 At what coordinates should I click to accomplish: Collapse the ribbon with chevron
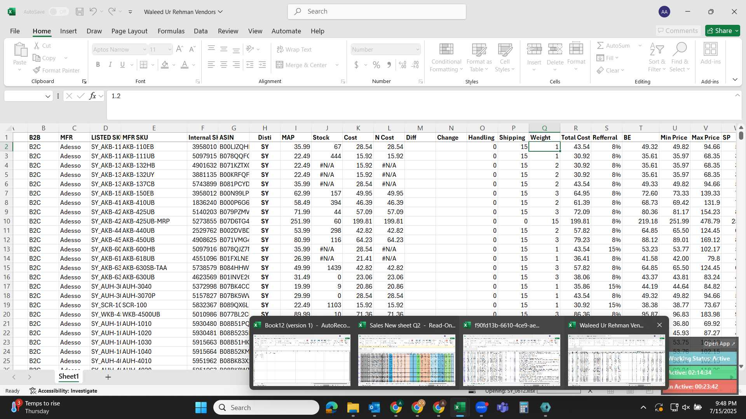click(x=735, y=80)
